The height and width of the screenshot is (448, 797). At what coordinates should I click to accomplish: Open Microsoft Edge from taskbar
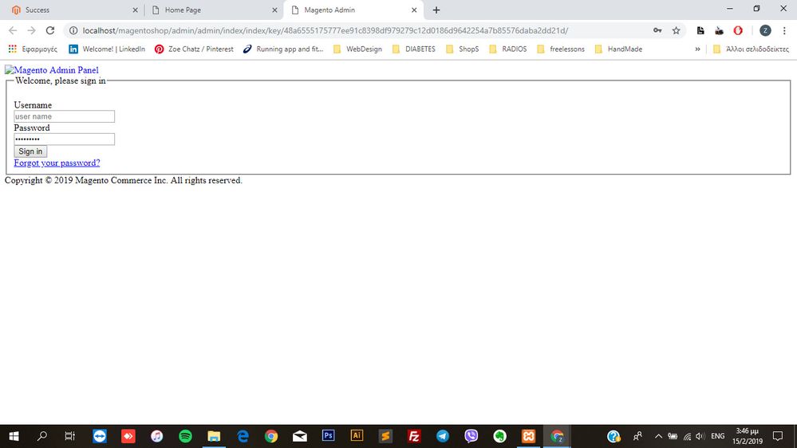(243, 436)
